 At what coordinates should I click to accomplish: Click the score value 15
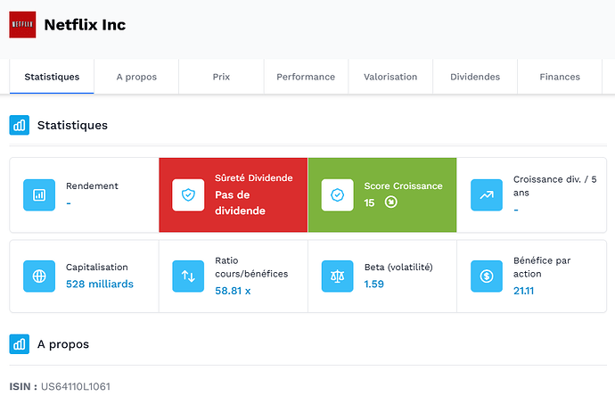point(369,203)
